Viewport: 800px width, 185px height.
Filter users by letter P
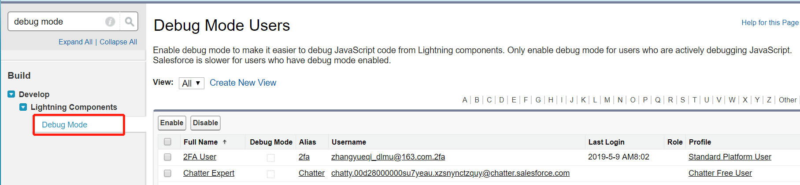pyautogui.click(x=645, y=100)
